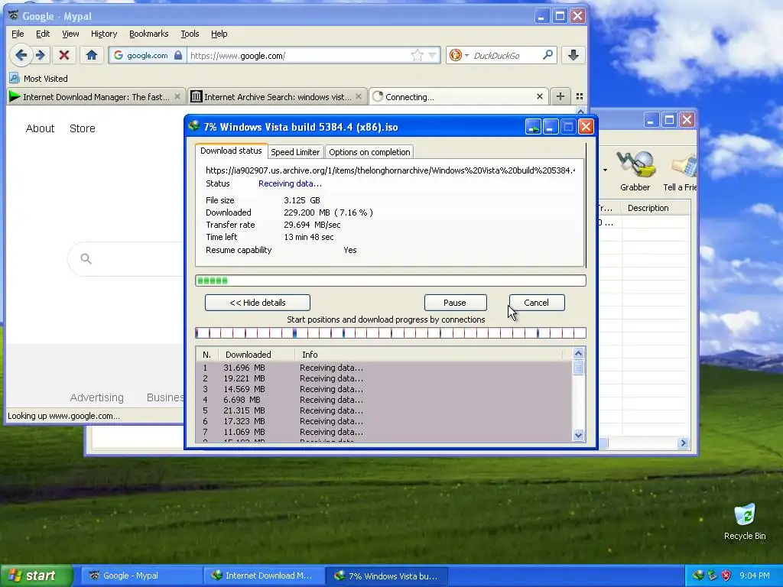Click the DuckDuckGo search engine icon

(456, 55)
